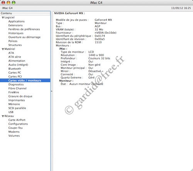Viewport: 193px width, 171px height.
Task: Click the Désactivé mirror value
Action: pyautogui.click(x=95, y=71)
